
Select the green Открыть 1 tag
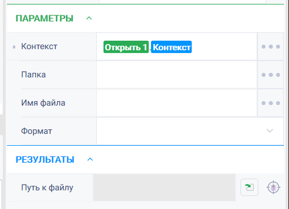(x=126, y=47)
